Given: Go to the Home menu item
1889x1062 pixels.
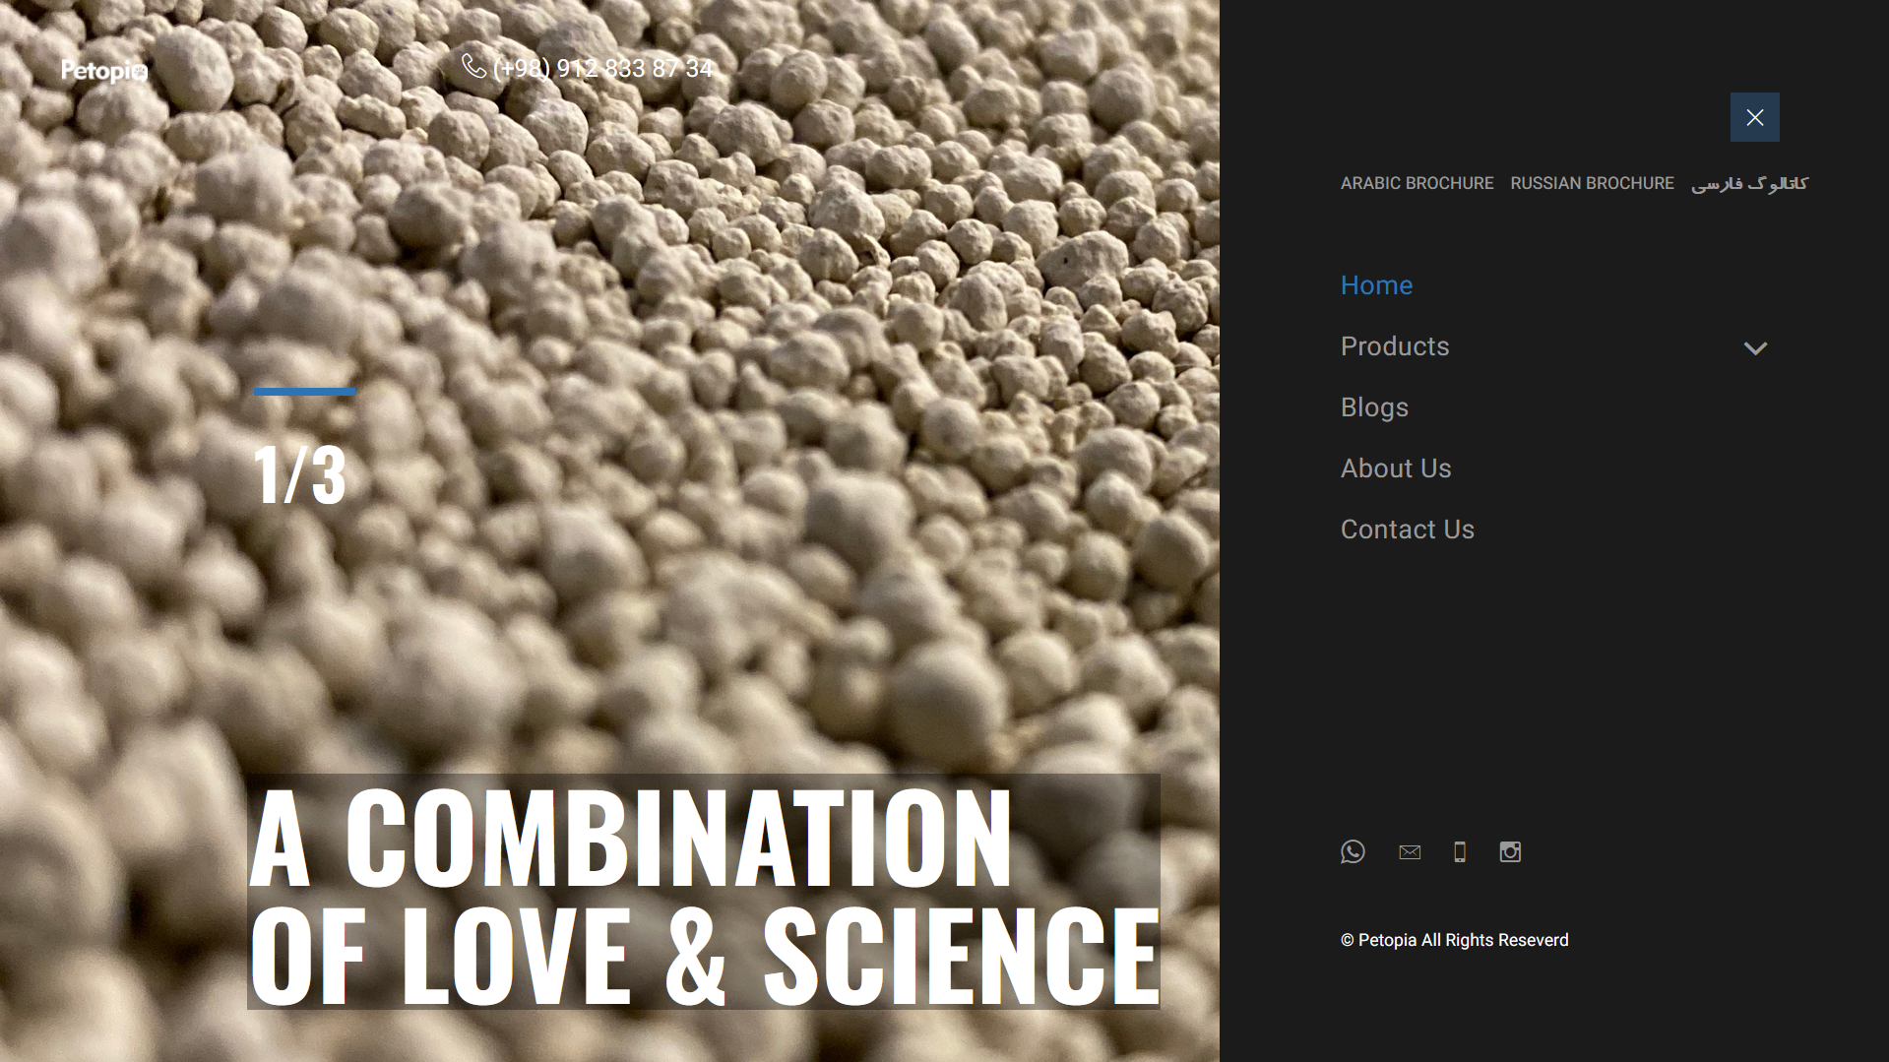Looking at the screenshot, I should 1376,285.
